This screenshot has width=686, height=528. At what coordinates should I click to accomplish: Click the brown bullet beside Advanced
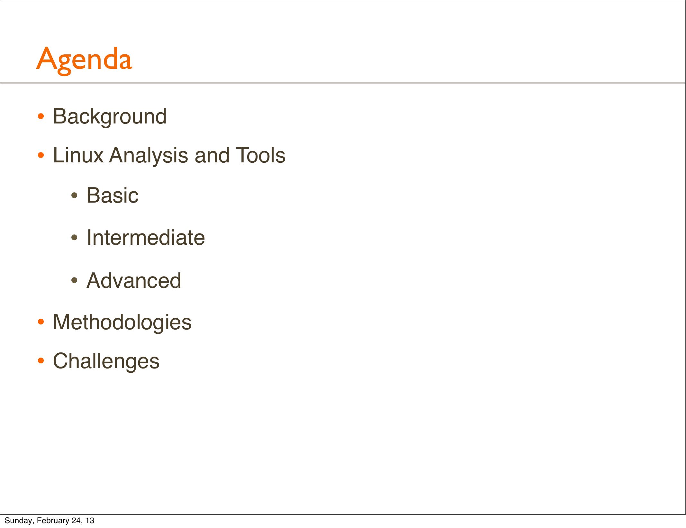coord(74,281)
